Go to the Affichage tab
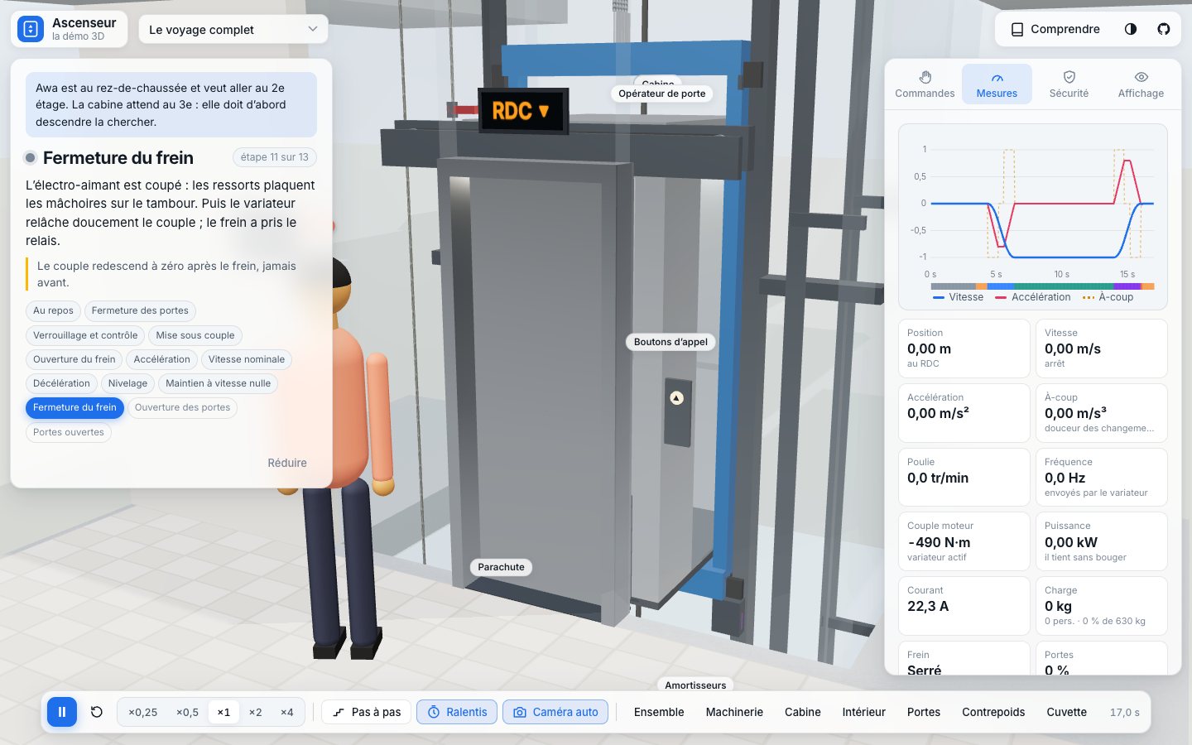Viewport: 1192px width, 745px height. pyautogui.click(x=1141, y=84)
